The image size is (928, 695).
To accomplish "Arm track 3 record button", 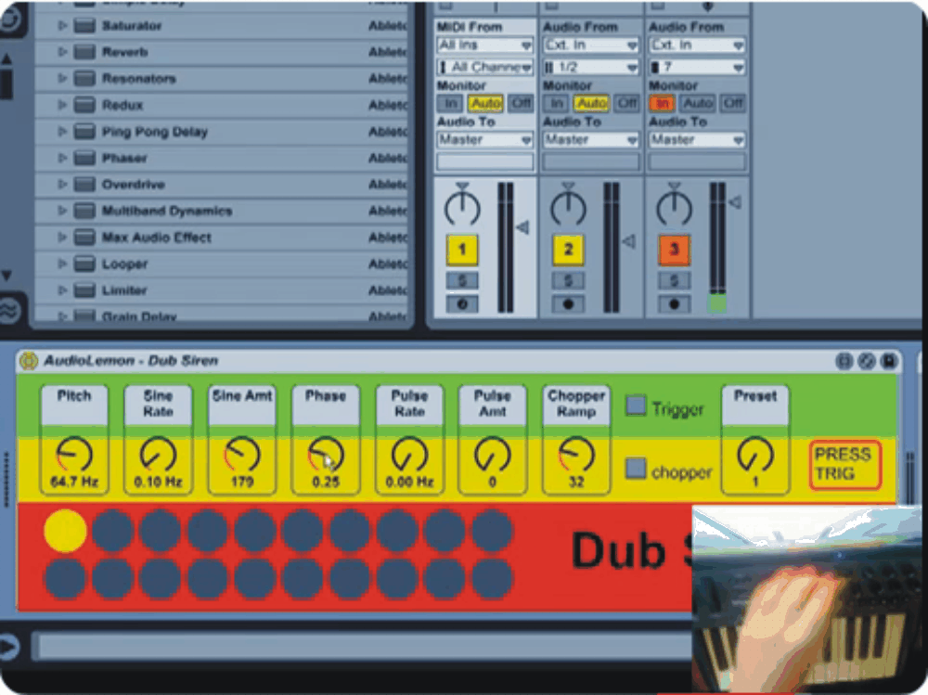I will click(674, 304).
